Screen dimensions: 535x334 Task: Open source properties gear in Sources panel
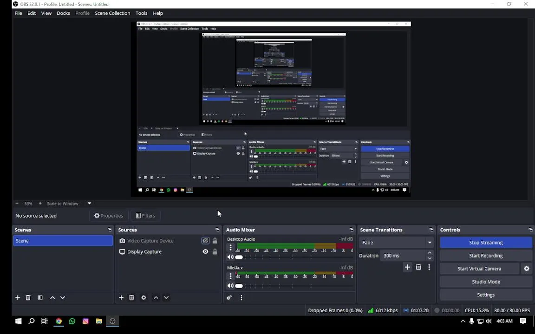pos(144,297)
